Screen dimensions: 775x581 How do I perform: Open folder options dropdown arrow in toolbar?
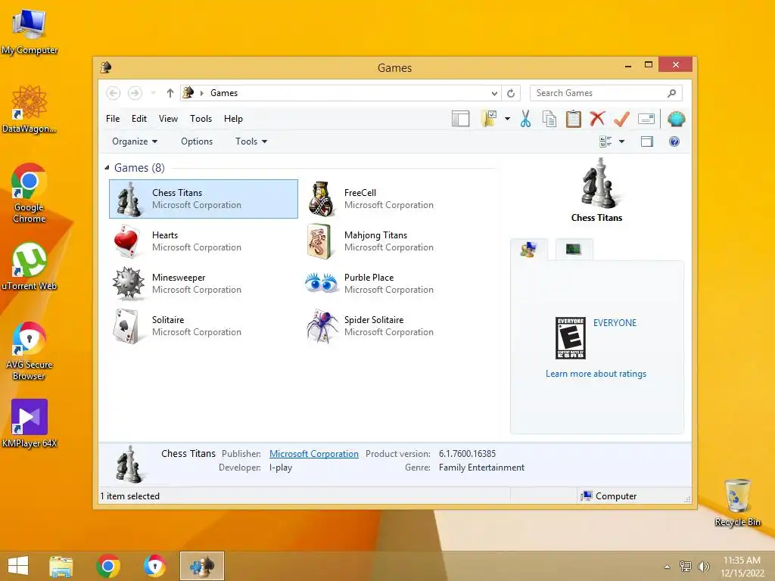[507, 119]
